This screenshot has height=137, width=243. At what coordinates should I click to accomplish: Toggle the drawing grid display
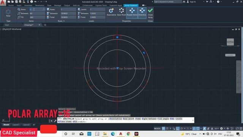tap(164, 129)
